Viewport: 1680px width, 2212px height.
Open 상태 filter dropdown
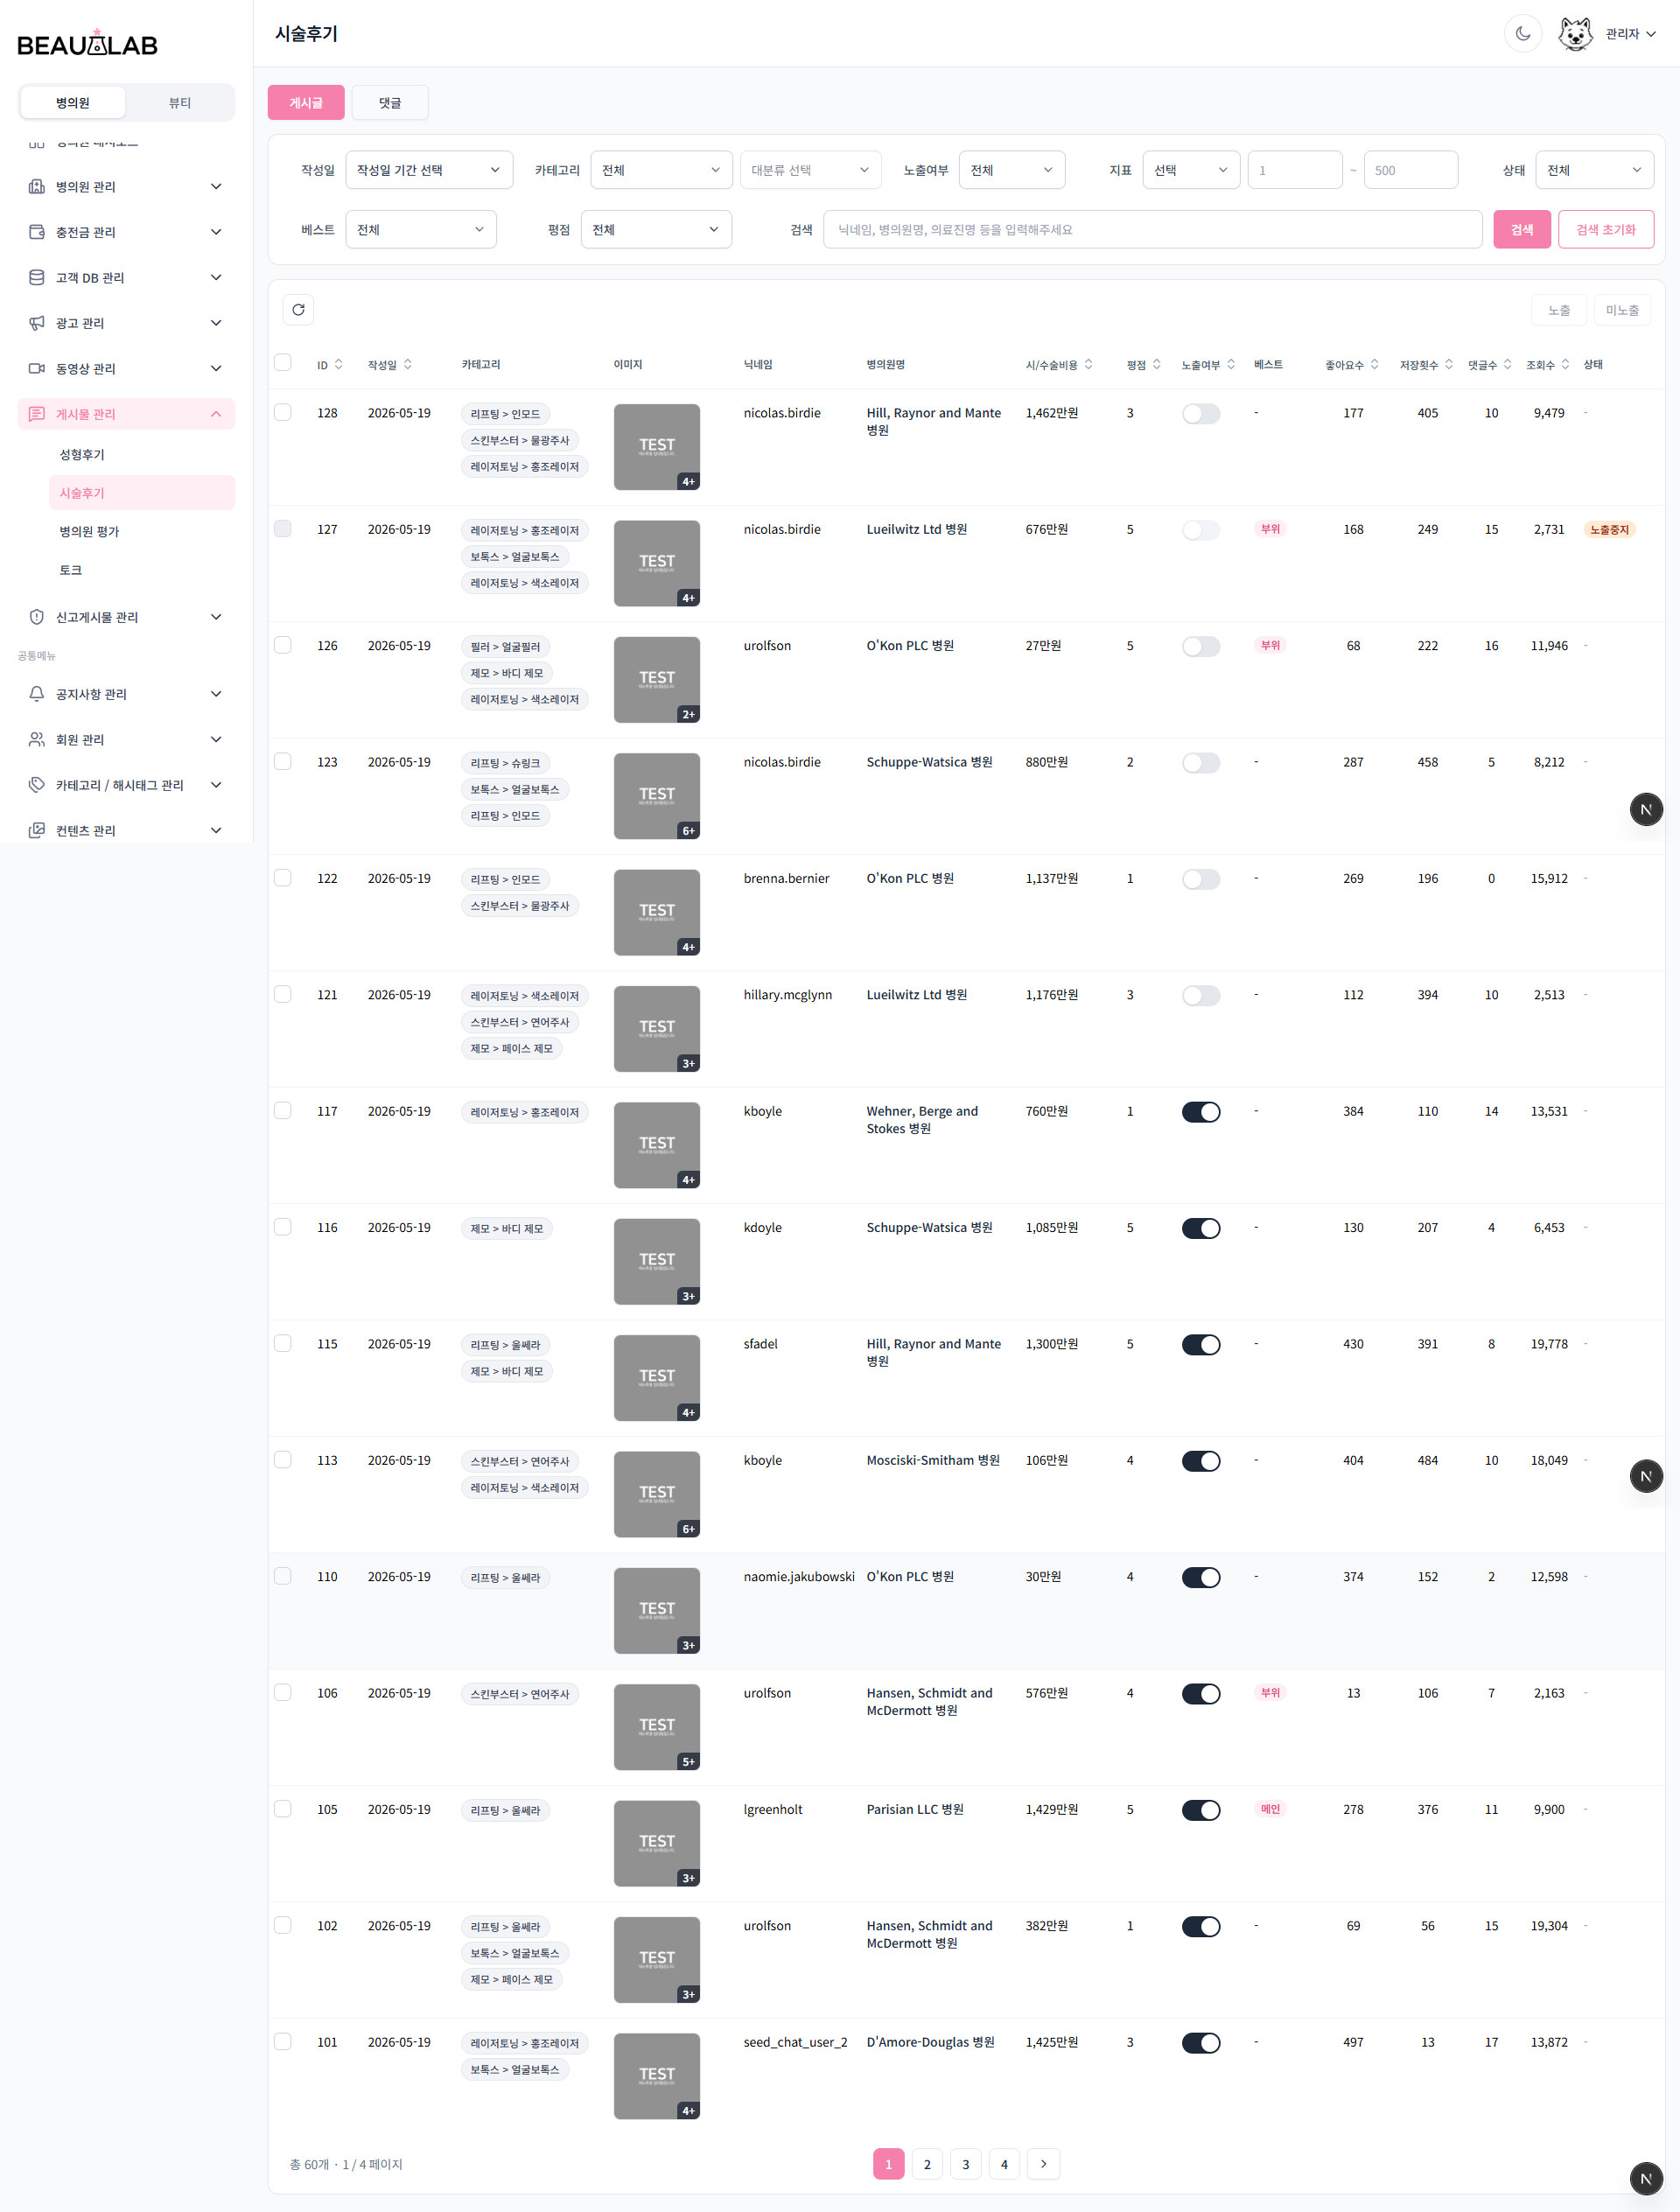point(1594,170)
